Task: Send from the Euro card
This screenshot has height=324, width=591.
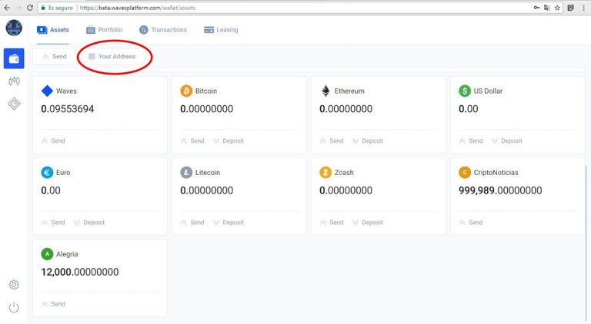Action: tap(53, 223)
